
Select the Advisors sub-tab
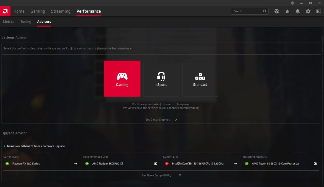pyautogui.click(x=44, y=22)
